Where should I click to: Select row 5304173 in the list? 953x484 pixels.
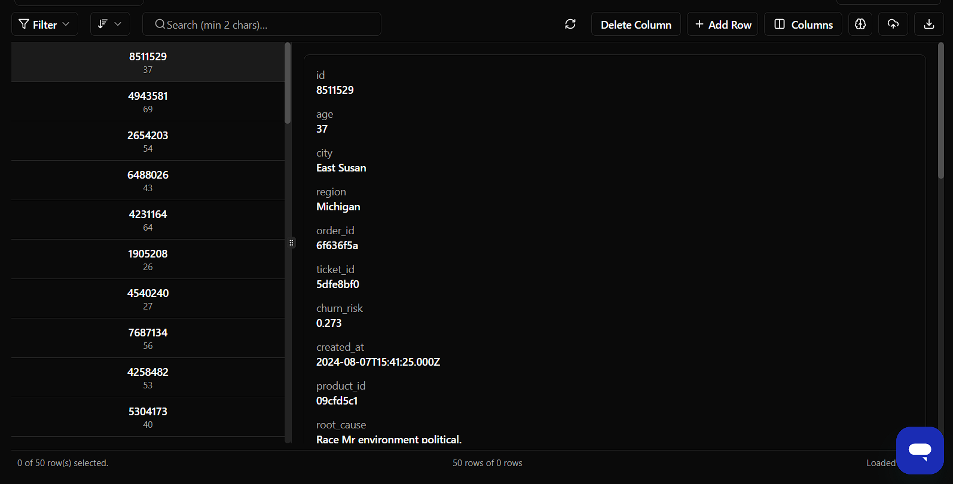coord(148,417)
